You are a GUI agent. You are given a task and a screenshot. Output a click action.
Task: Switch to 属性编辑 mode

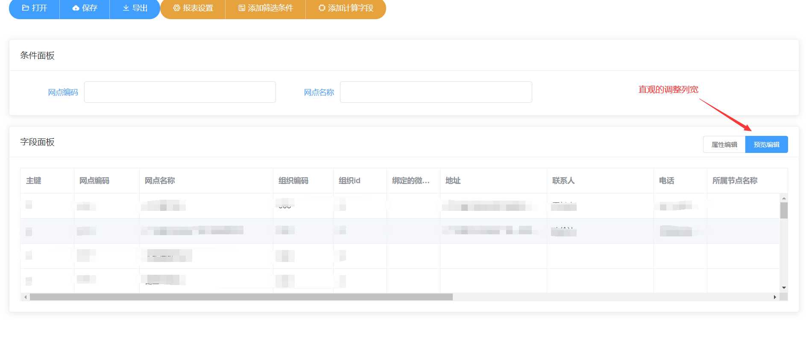click(724, 144)
